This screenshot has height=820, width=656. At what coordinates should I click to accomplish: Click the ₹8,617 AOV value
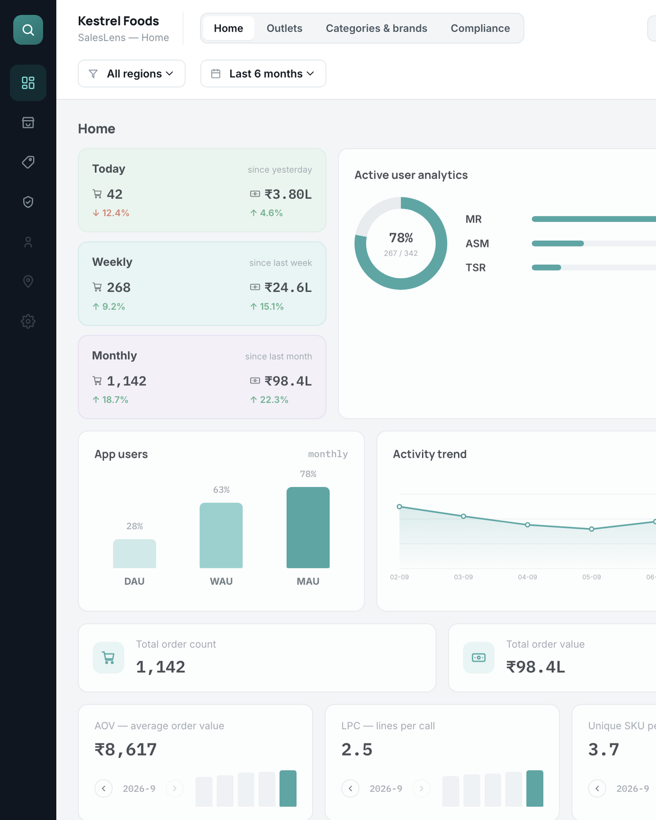(126, 749)
